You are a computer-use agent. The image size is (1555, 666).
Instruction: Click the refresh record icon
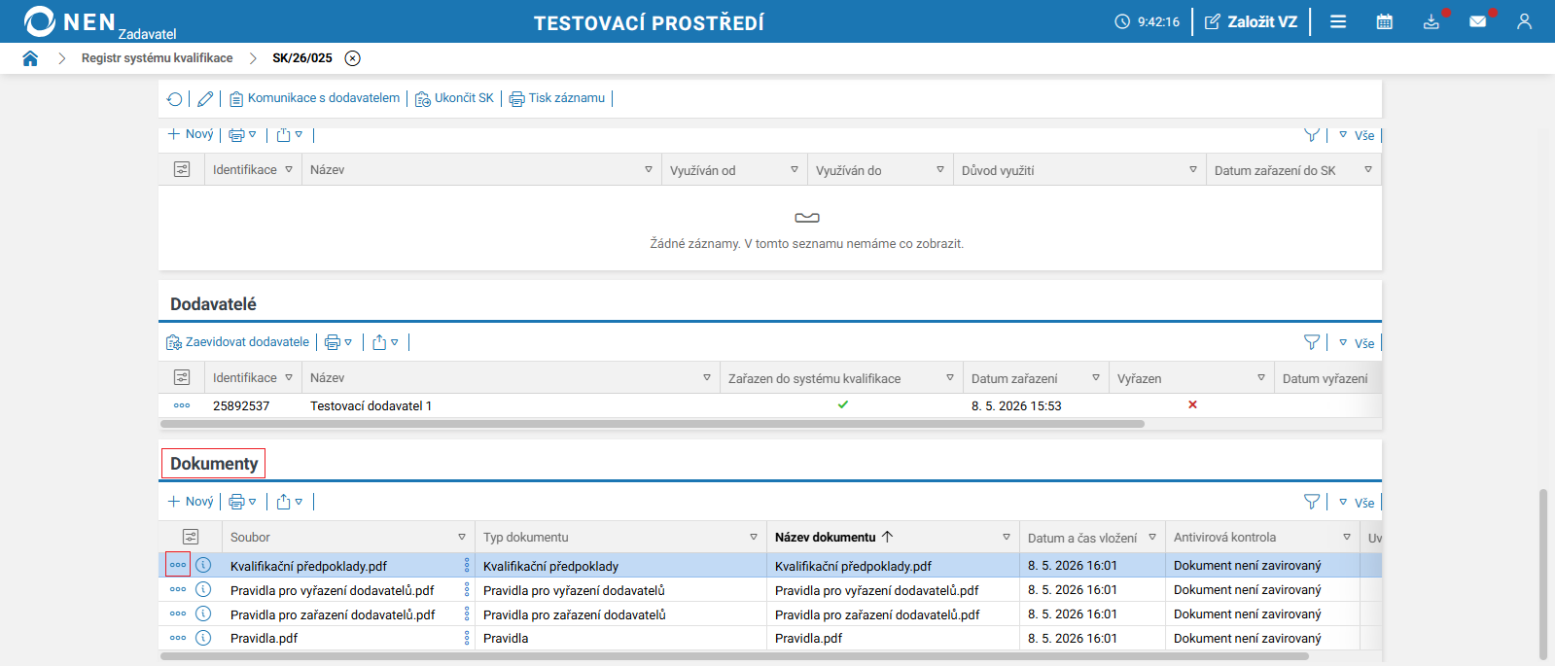click(175, 98)
